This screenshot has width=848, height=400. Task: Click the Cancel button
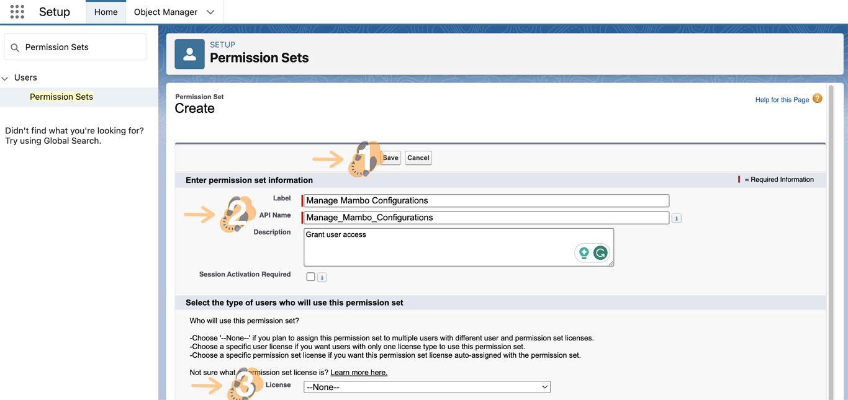[418, 158]
